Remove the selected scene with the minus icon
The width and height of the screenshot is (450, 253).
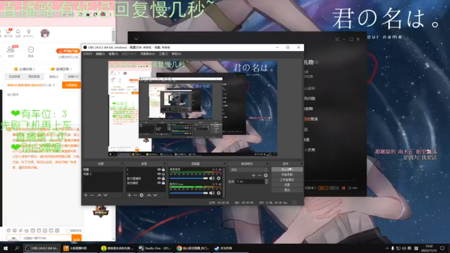[92, 195]
